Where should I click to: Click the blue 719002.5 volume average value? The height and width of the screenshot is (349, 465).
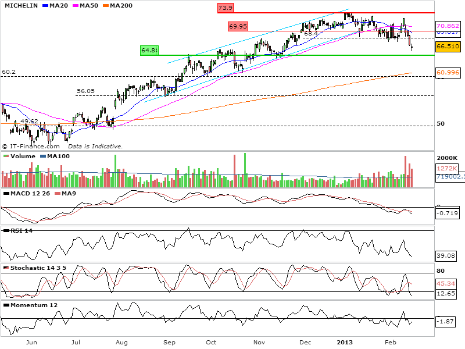coord(450,177)
